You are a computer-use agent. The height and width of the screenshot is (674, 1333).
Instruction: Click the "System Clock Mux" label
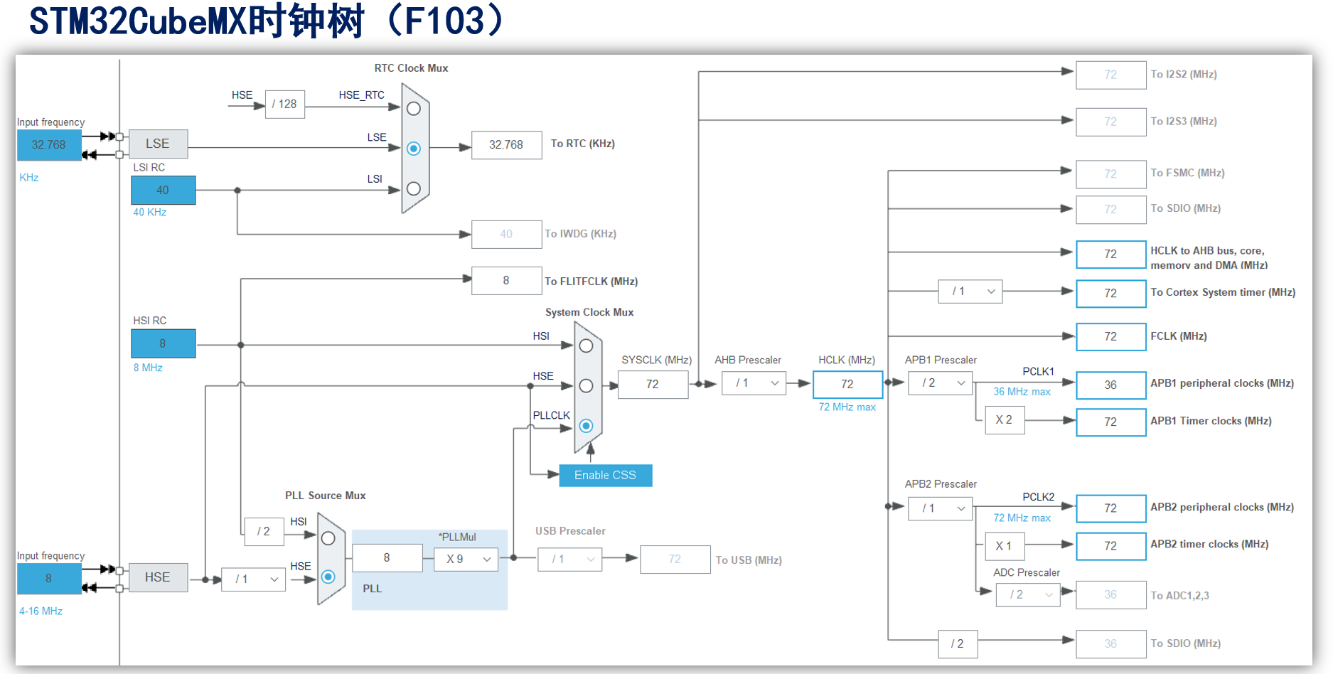pos(589,313)
